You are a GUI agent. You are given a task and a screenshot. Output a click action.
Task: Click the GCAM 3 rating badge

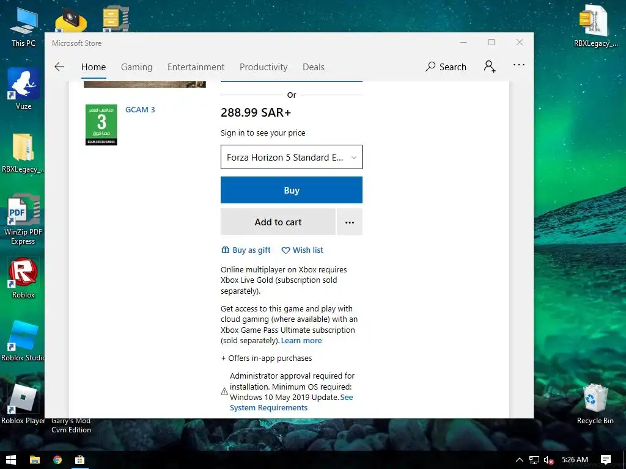click(x=101, y=125)
